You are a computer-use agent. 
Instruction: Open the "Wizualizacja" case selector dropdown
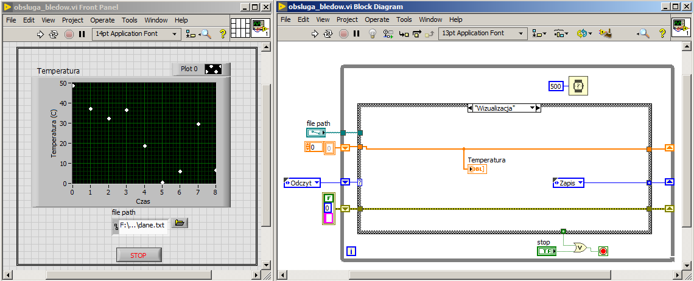[533, 108]
